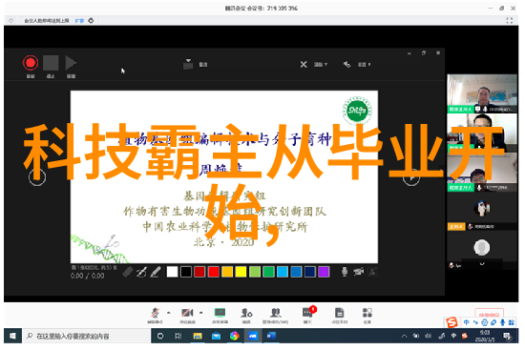Expand the Clear dropdown arrow
This screenshot has height=350, width=525.
[x=325, y=64]
